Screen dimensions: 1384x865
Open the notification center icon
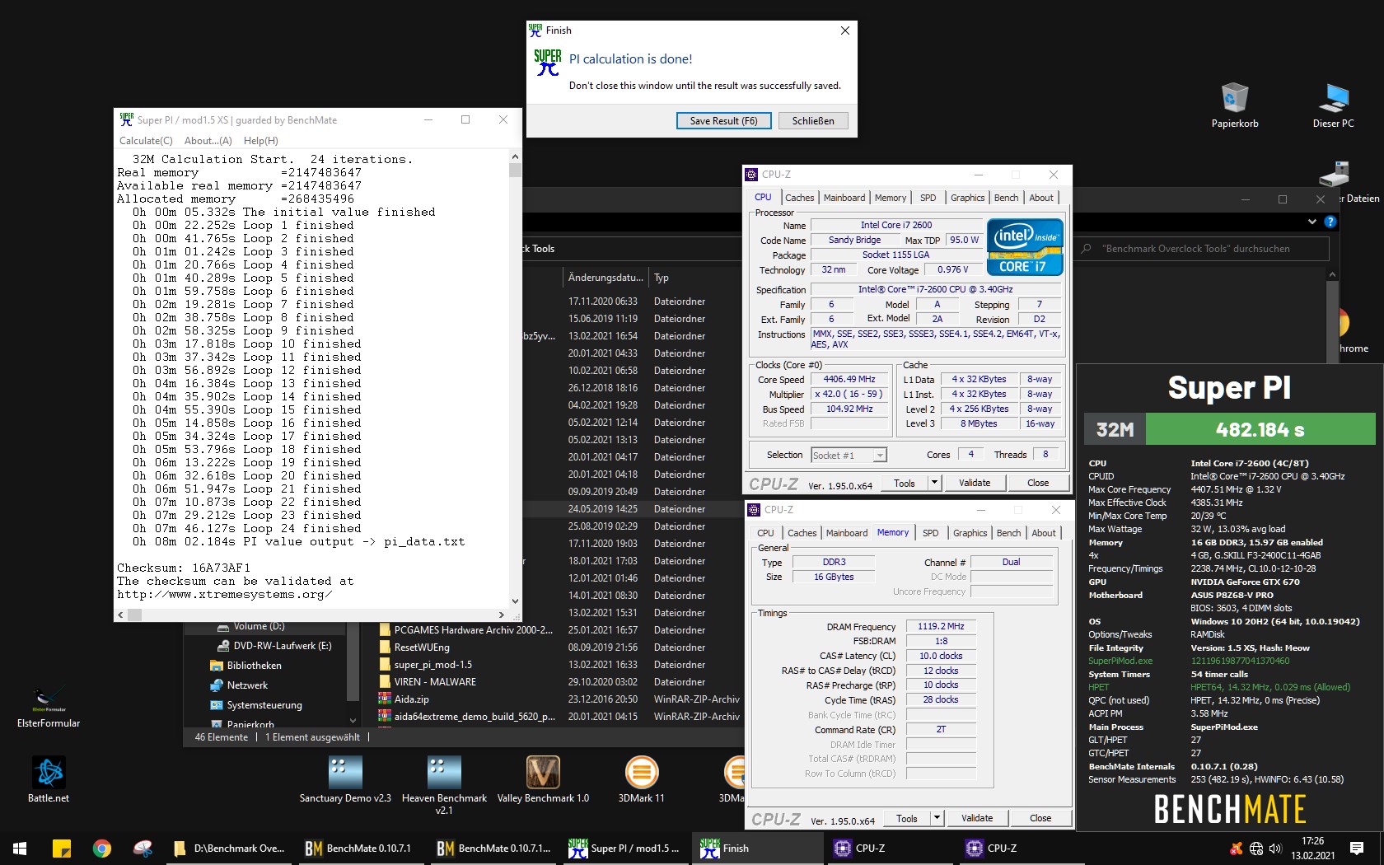(1357, 848)
